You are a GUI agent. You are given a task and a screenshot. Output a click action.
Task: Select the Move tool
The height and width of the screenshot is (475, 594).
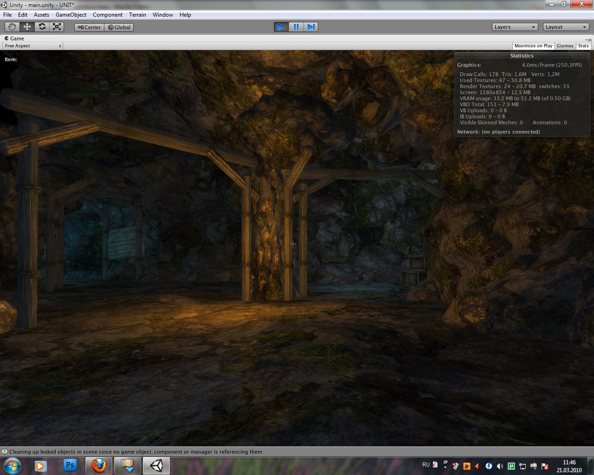(27, 27)
